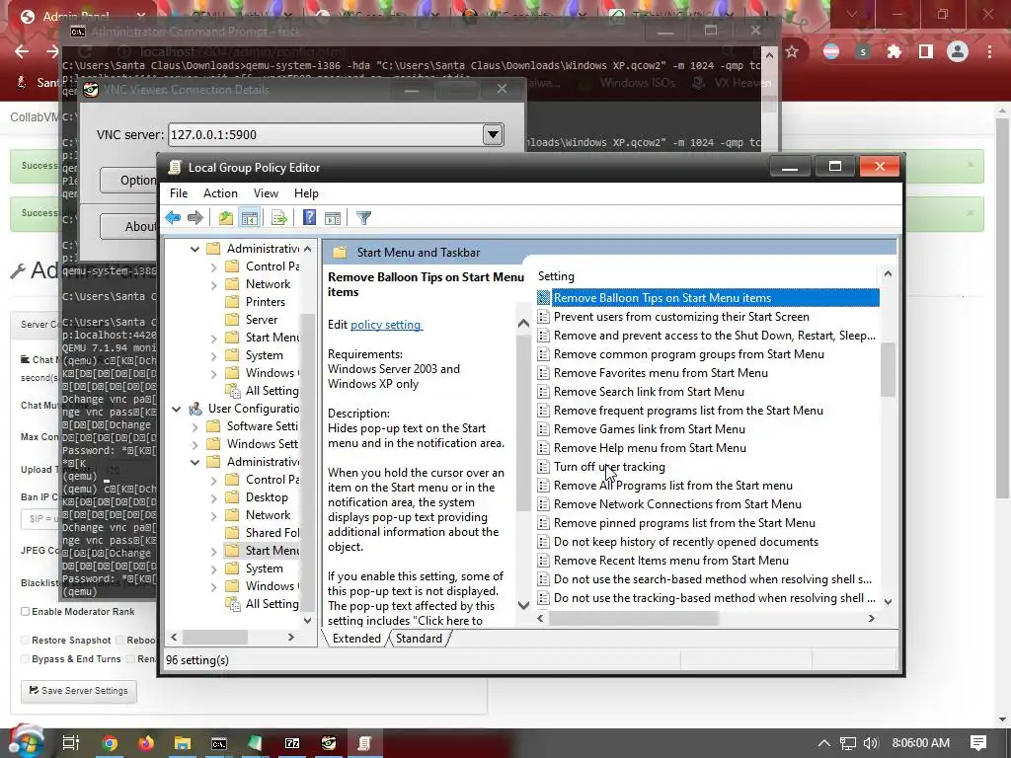This screenshot has width=1011, height=758.
Task: Show hidden tray icons chevron
Action: click(x=823, y=743)
